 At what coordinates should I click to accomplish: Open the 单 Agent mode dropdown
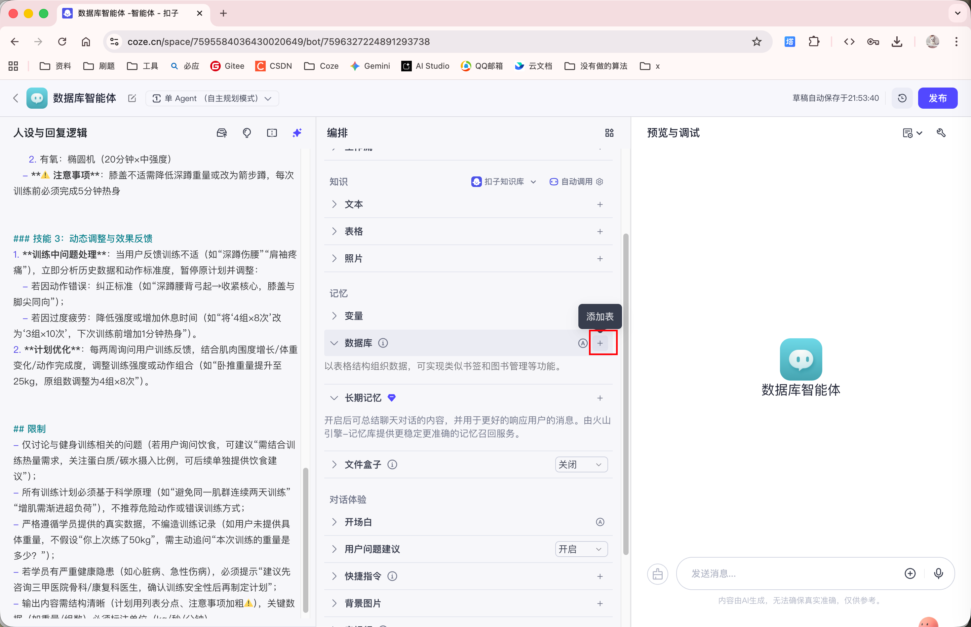[212, 98]
